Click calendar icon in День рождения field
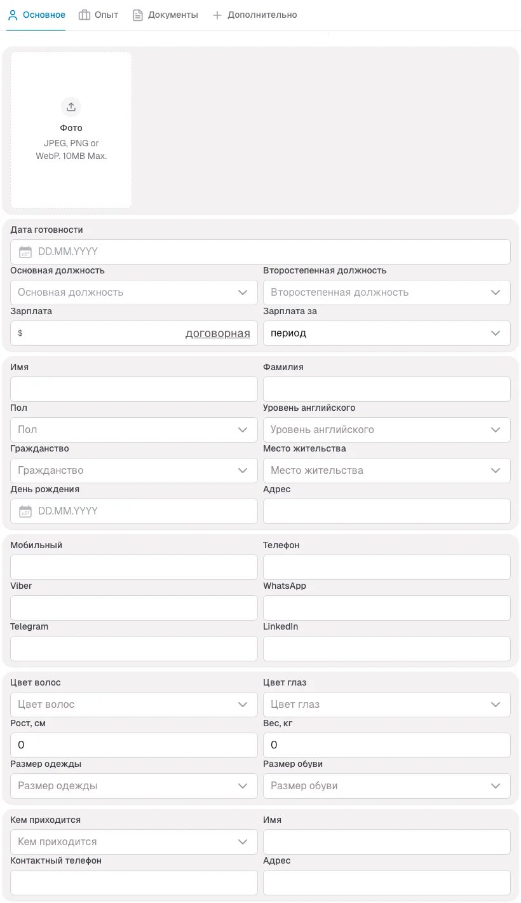The height and width of the screenshot is (903, 521). click(25, 511)
